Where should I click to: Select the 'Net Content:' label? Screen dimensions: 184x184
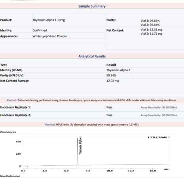(x=115, y=30)
